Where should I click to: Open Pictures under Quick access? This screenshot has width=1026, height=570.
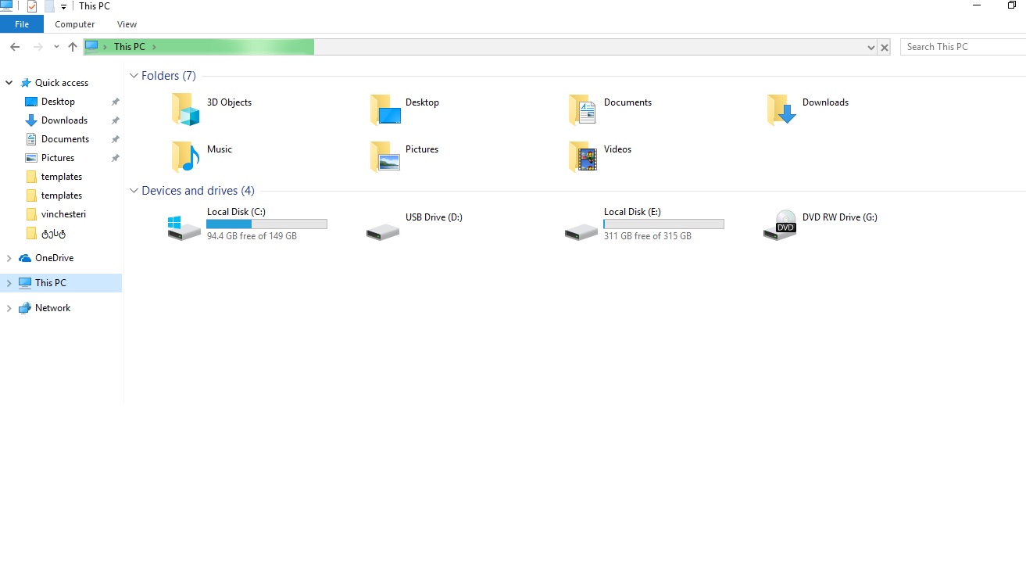pyautogui.click(x=58, y=158)
